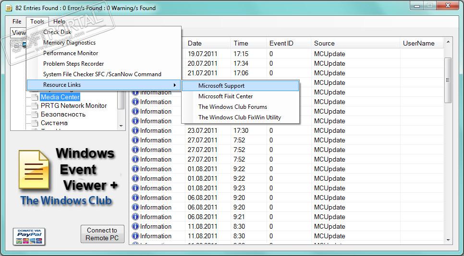Click time 9:21 on 06.08.2011 row

[239, 217]
